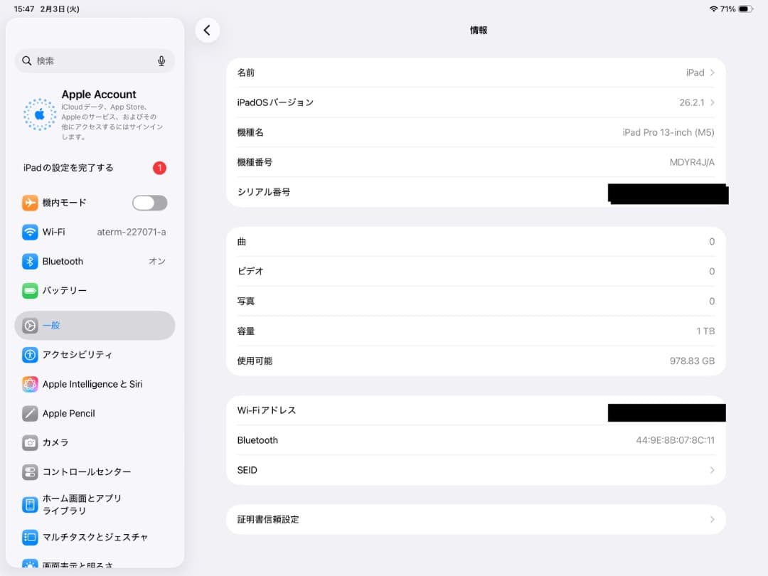
Task: Select the Apple Intelligence と Siri icon
Action: point(28,383)
